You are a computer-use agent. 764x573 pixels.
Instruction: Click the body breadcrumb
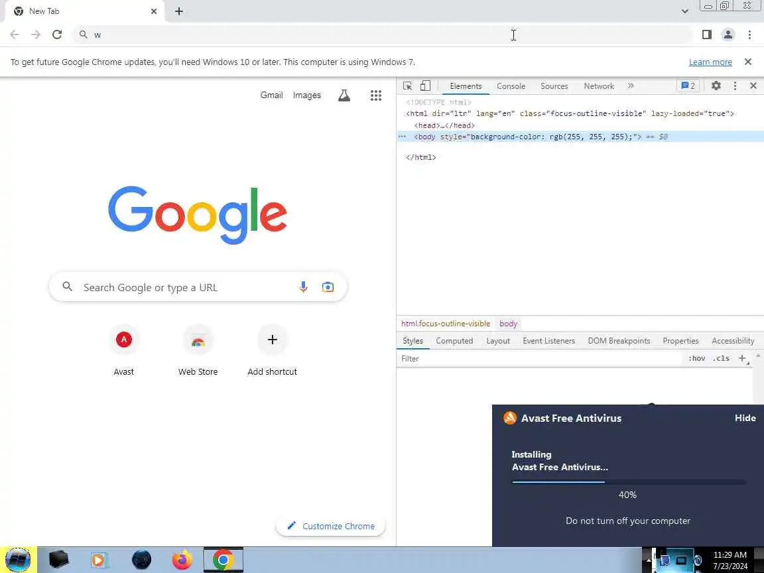tap(508, 324)
